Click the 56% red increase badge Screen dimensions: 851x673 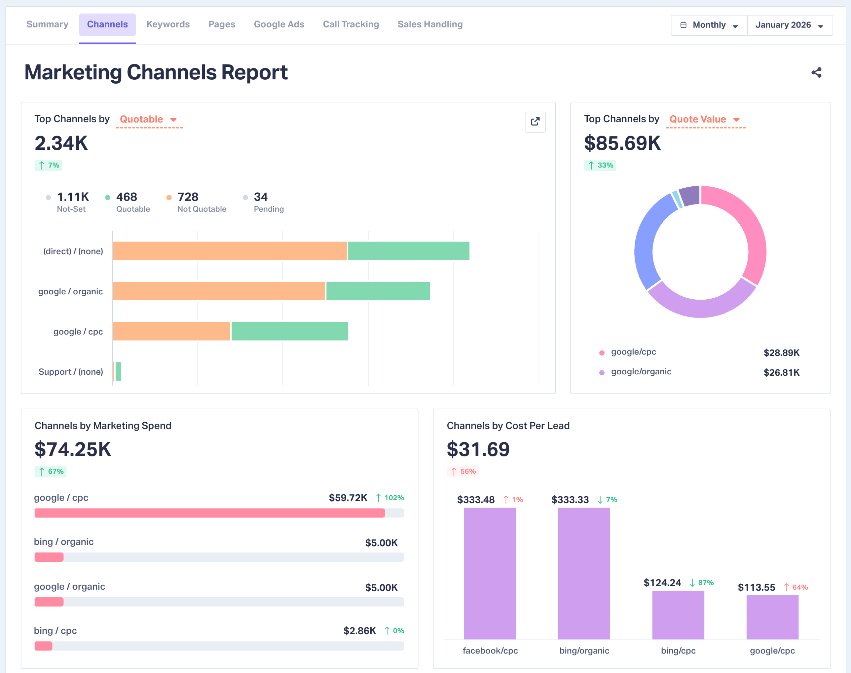tap(463, 471)
